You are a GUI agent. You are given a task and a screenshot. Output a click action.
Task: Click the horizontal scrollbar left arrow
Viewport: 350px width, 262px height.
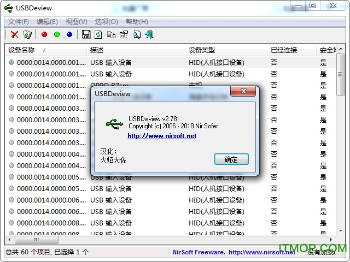[x=9, y=240]
